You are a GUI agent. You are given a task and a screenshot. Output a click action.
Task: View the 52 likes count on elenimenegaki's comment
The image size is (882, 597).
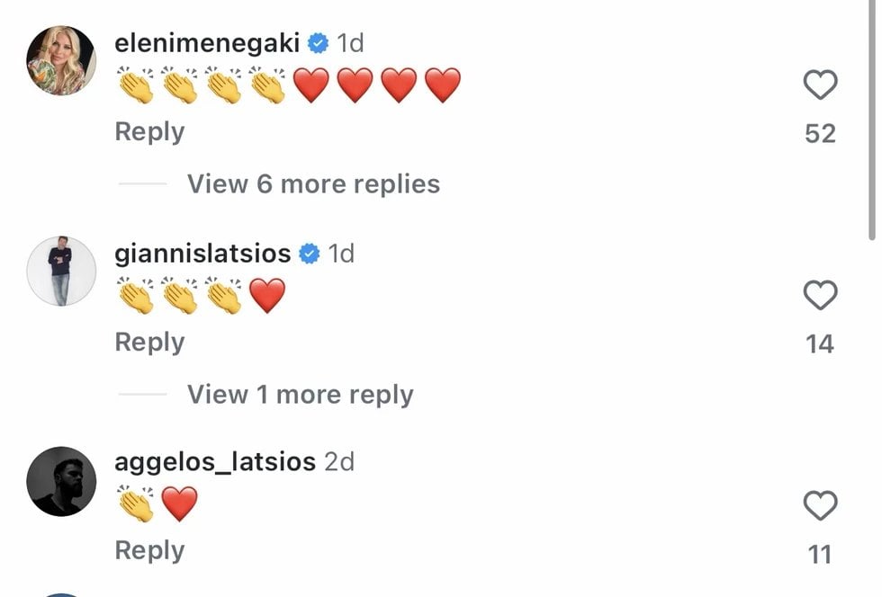[x=820, y=134]
